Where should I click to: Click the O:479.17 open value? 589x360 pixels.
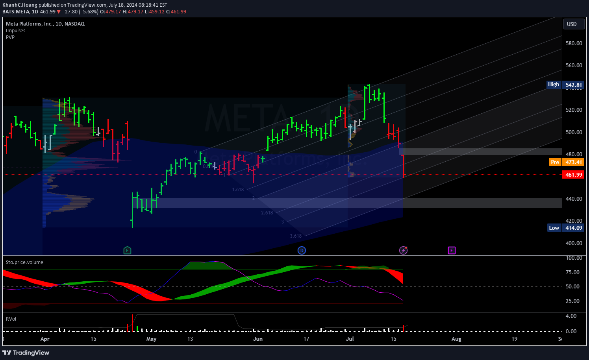110,11
